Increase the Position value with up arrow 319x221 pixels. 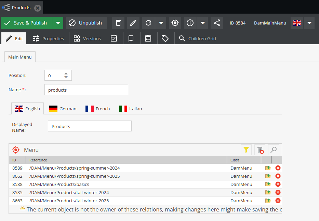point(66,73)
